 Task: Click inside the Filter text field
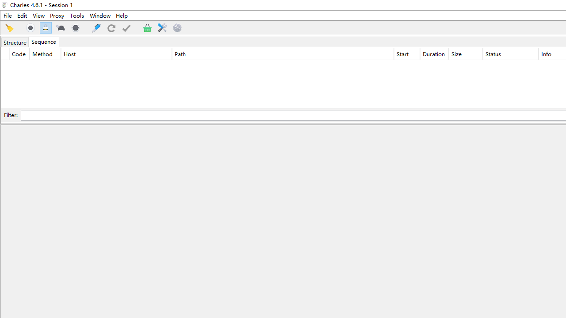(x=292, y=115)
